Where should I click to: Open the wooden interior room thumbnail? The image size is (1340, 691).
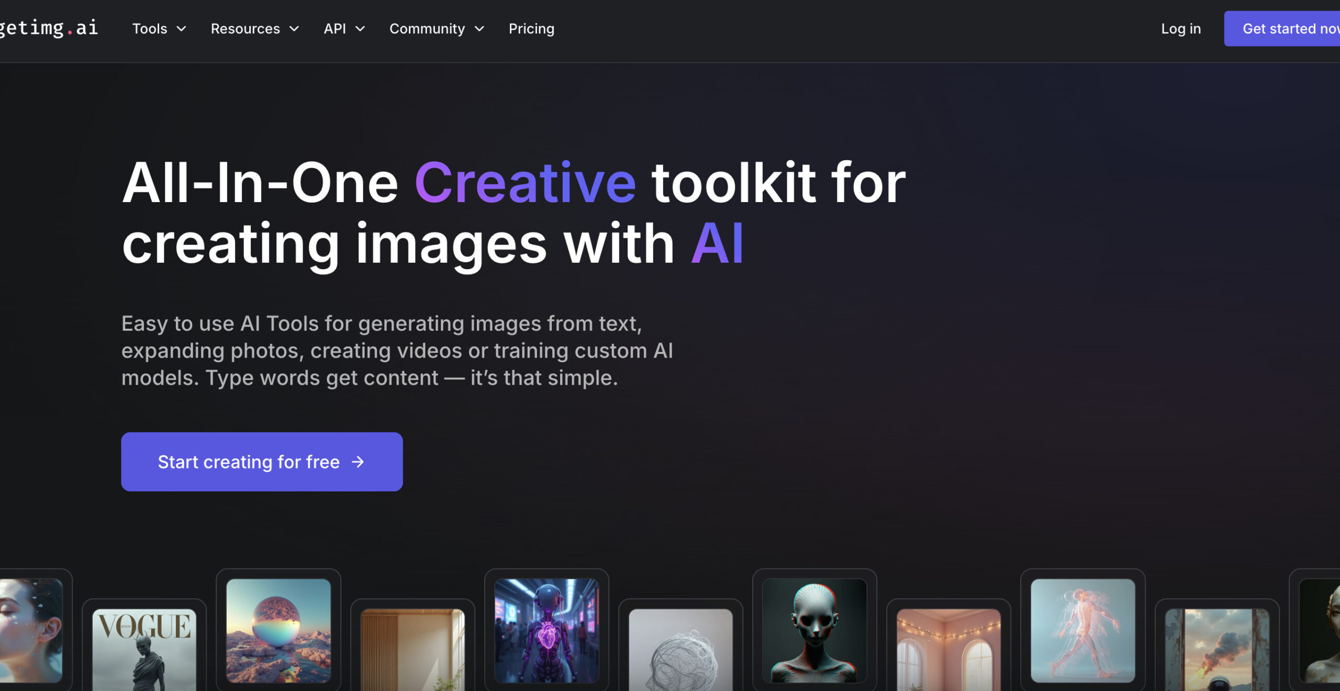412,649
